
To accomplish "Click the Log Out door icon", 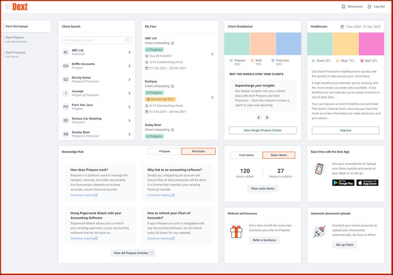I will point(370,7).
